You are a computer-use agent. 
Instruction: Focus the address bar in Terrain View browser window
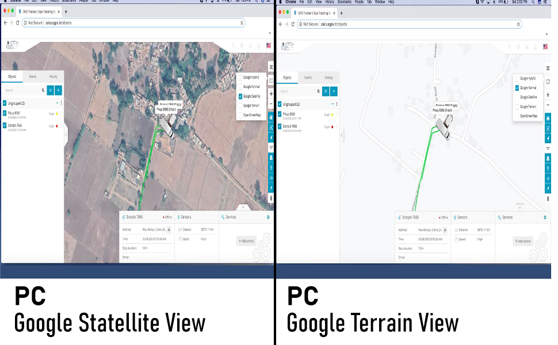(409, 24)
